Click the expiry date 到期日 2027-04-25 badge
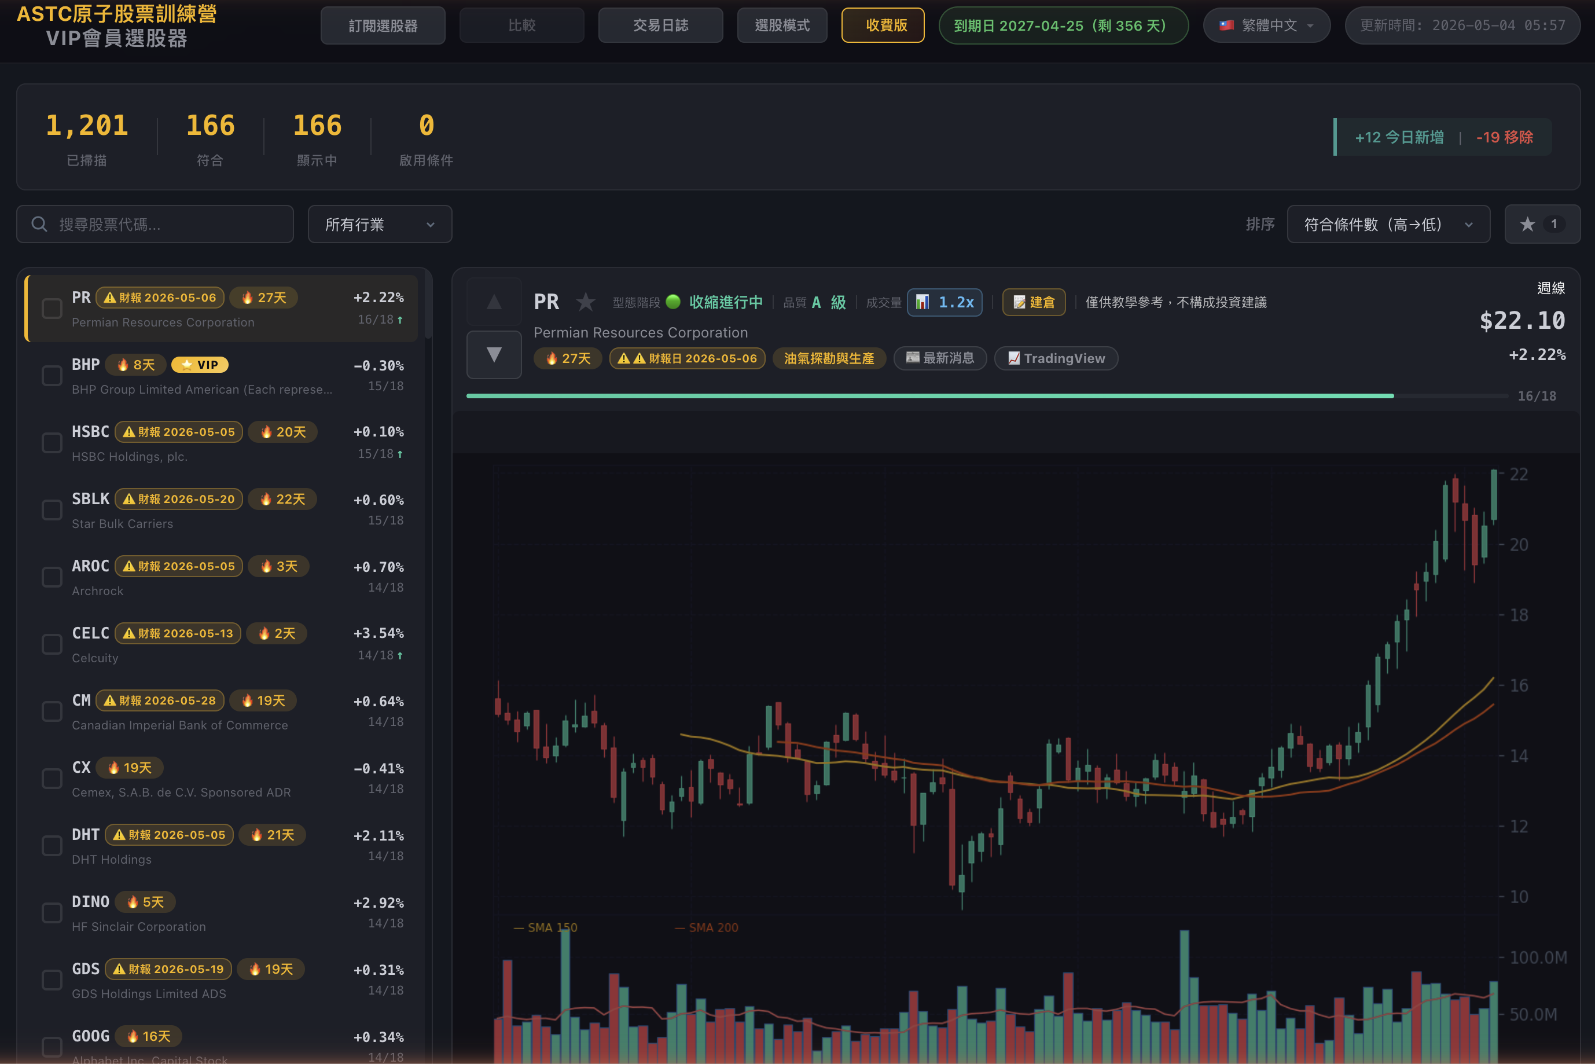This screenshot has width=1595, height=1064. tap(1063, 25)
